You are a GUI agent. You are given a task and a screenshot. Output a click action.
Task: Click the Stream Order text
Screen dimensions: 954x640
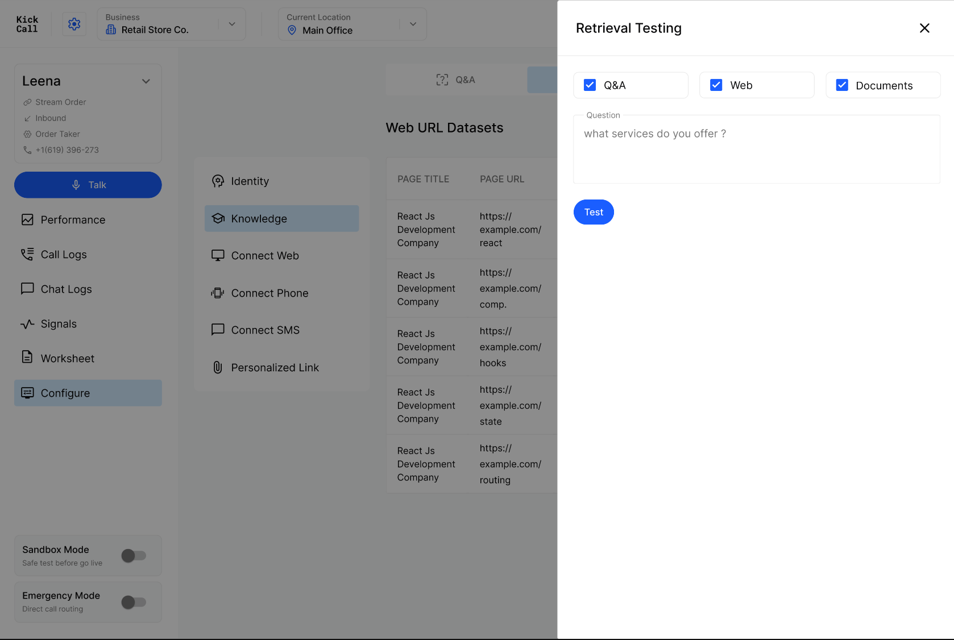(61, 102)
